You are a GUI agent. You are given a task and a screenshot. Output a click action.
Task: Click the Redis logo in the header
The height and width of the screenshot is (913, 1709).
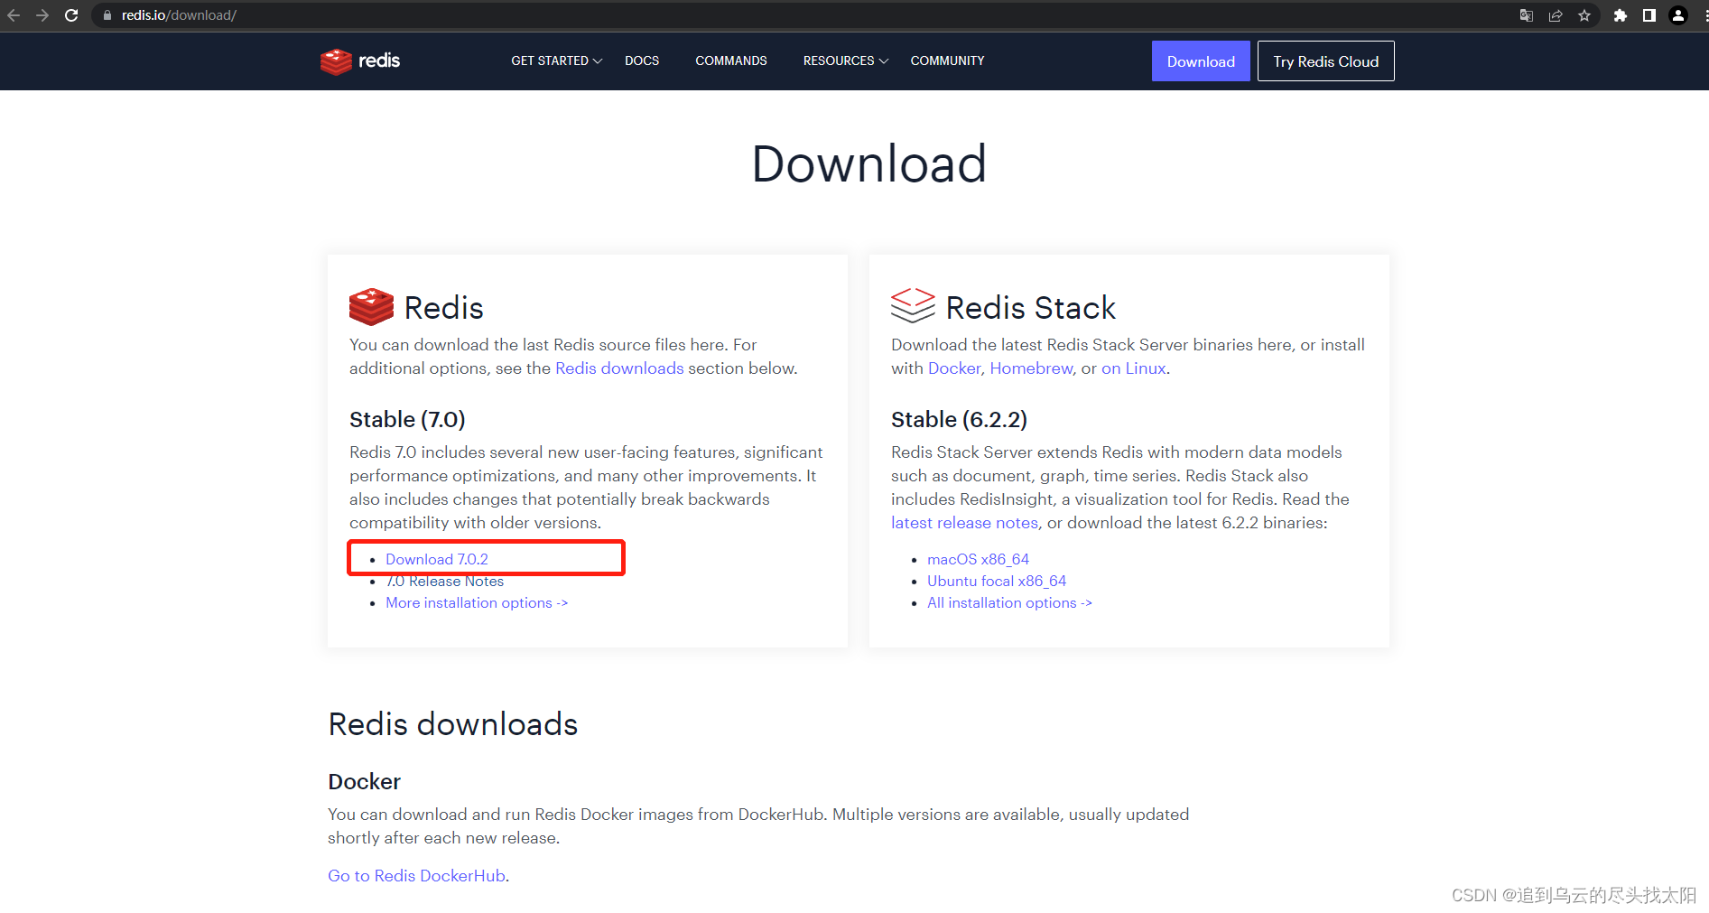coord(360,61)
